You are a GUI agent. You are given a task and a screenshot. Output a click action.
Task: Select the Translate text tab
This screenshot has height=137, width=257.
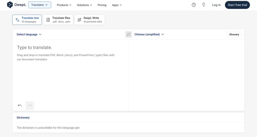click(27, 20)
